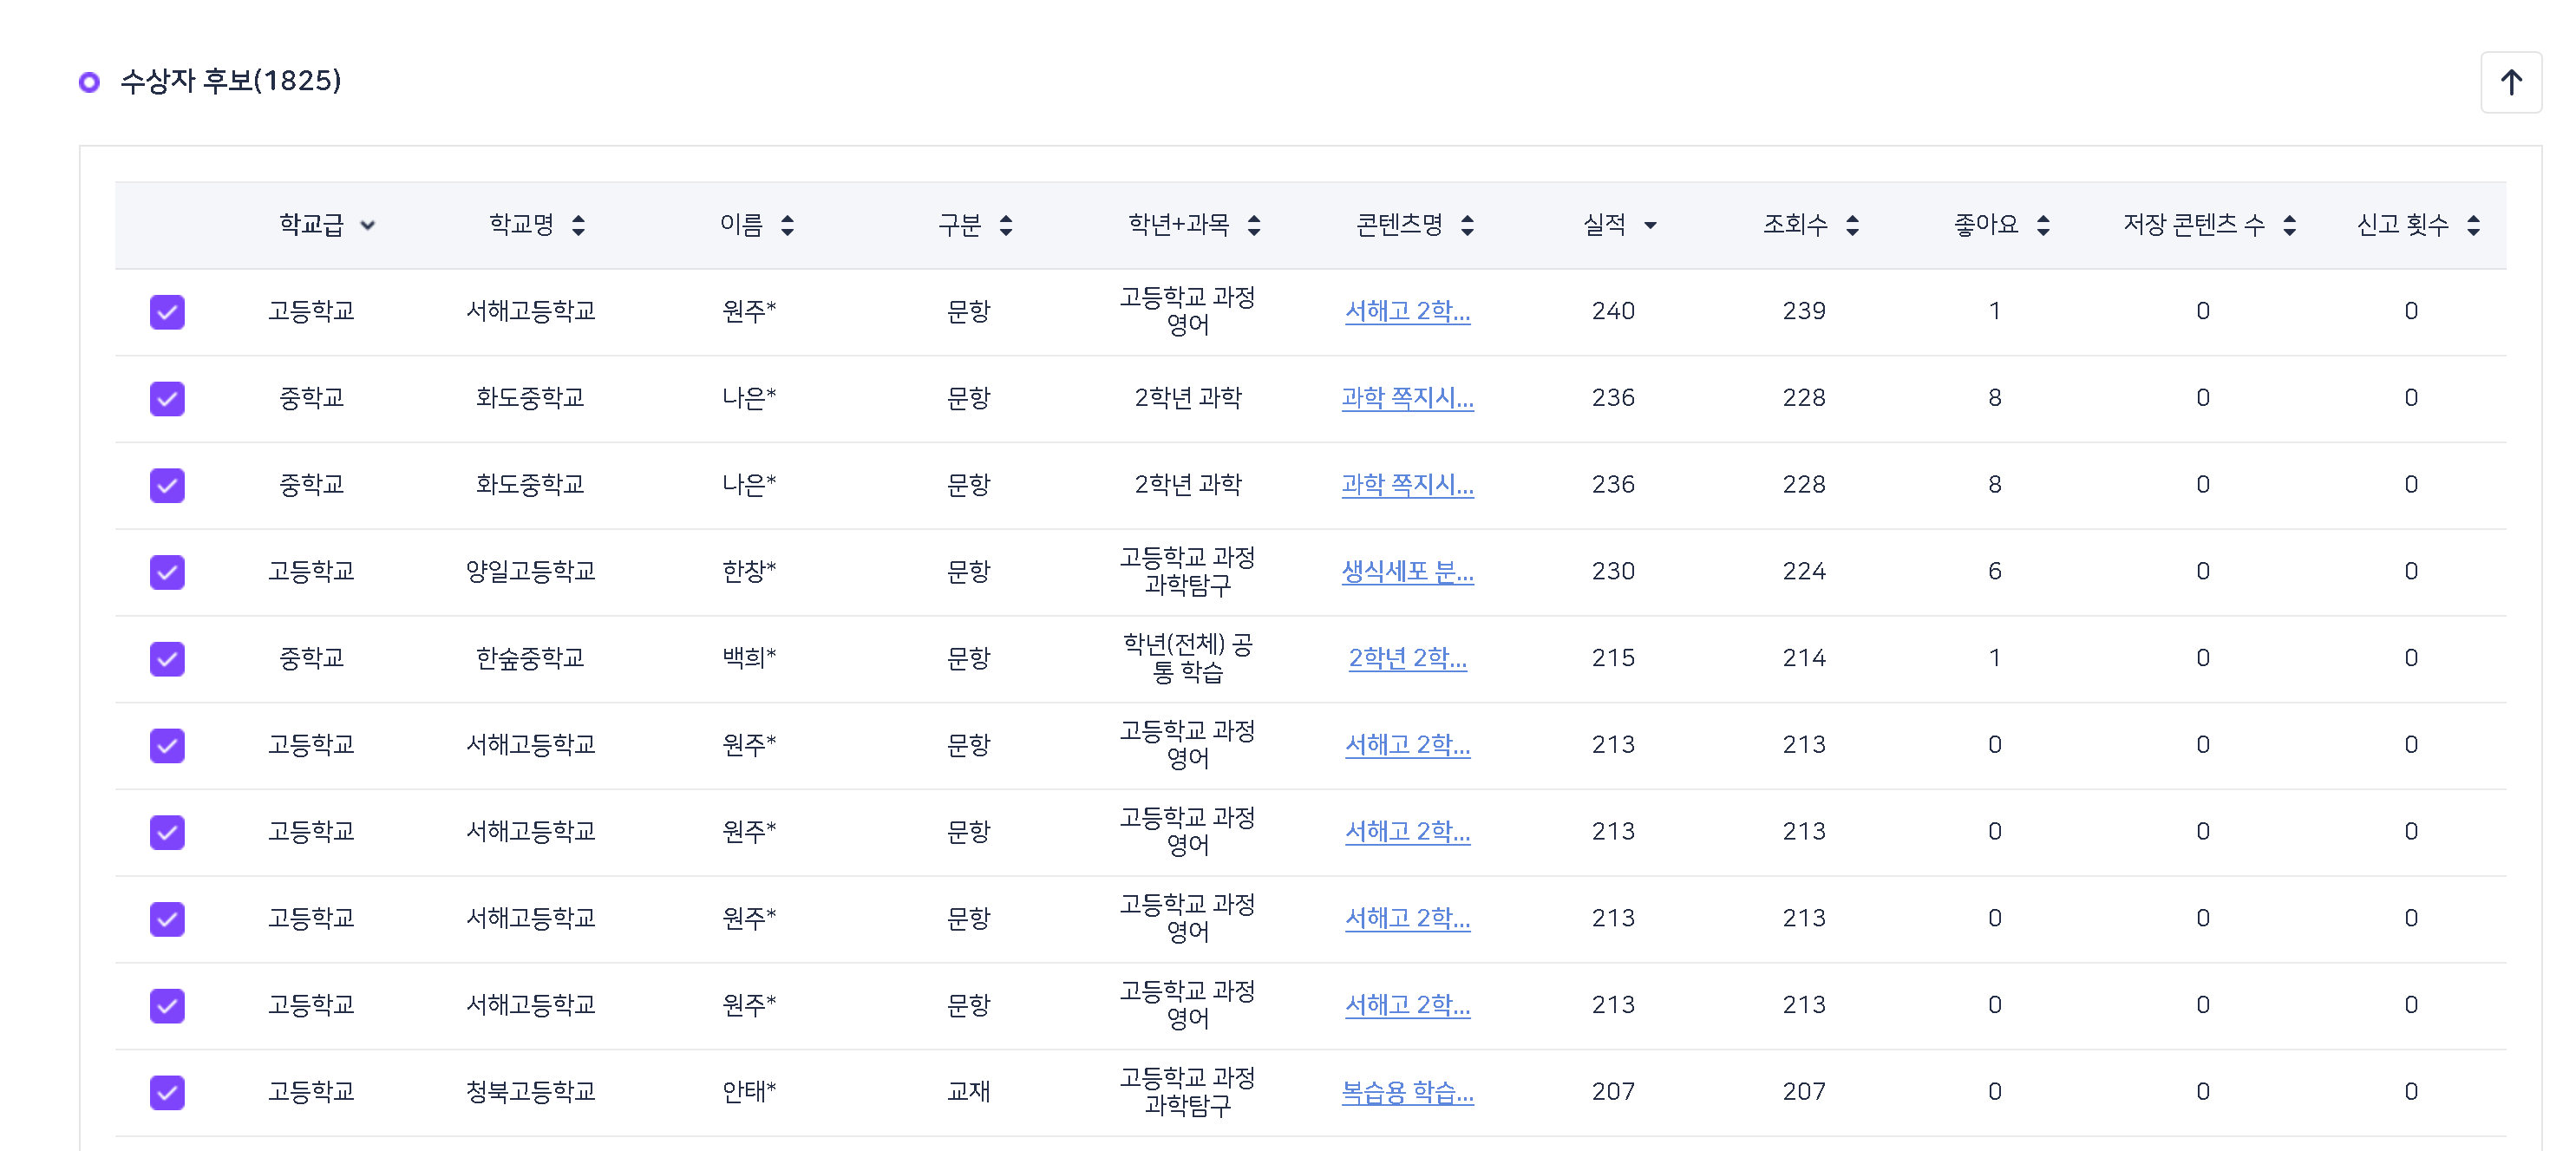Screen dimensions: 2576x1151
Task: Open the 생식세포 분... content link
Action: click(x=1407, y=572)
